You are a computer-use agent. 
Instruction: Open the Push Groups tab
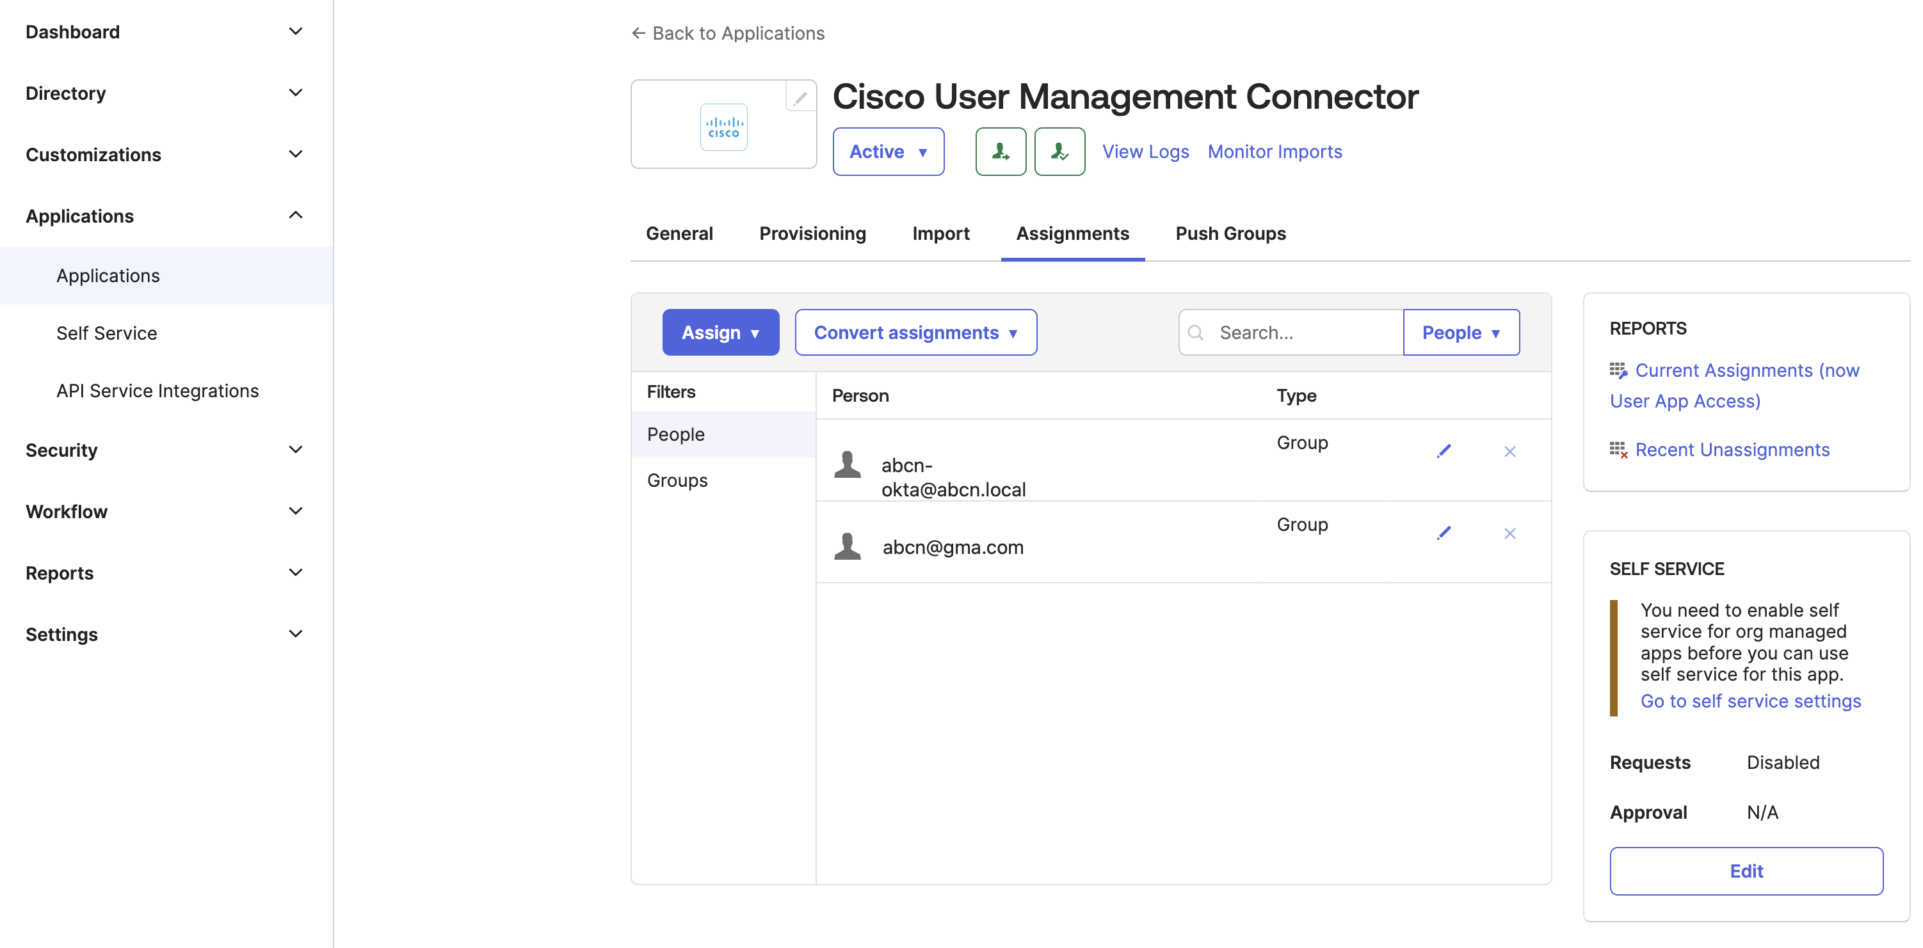[1230, 233]
